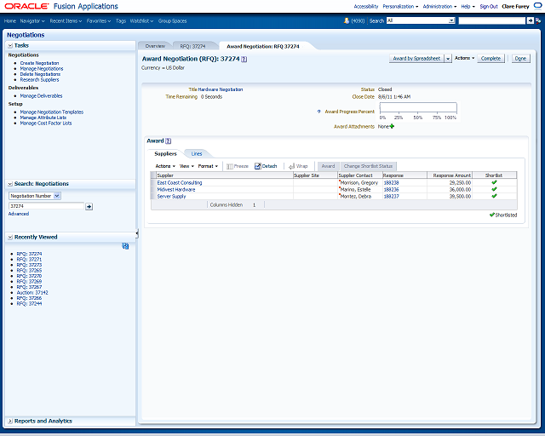Click the Advanced search link
The image size is (545, 436).
coord(19,214)
